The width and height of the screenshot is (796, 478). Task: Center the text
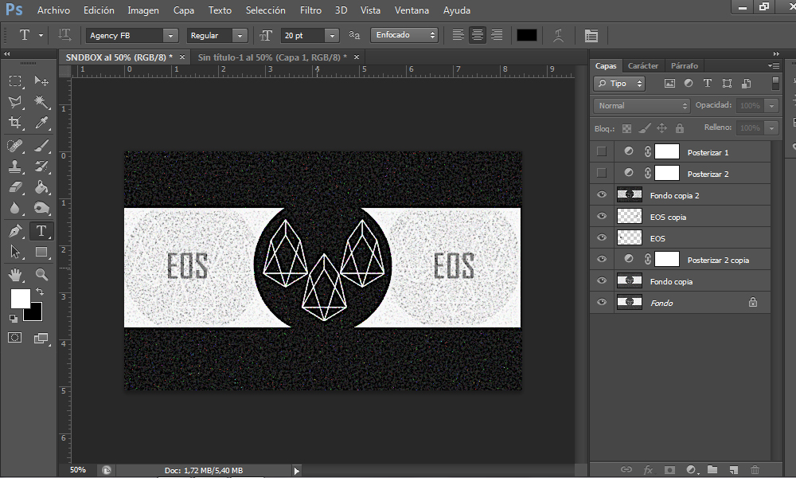pos(477,35)
